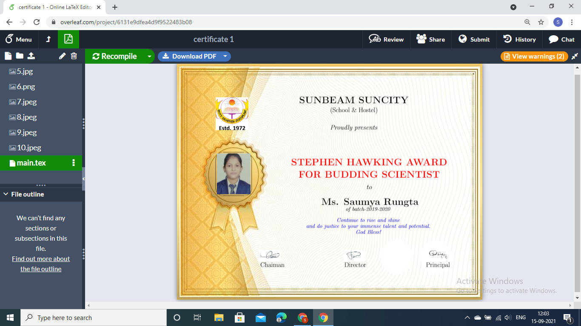Open project History
Image resolution: width=581 pixels, height=326 pixels.
point(519,39)
